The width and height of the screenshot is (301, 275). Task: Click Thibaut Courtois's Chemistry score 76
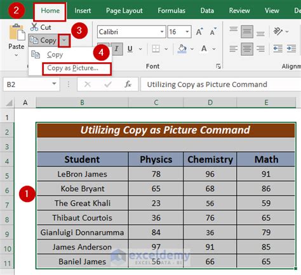click(x=210, y=218)
